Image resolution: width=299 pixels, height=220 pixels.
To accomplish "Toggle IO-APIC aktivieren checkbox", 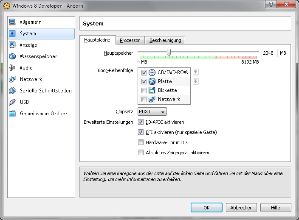I will pos(141,122).
